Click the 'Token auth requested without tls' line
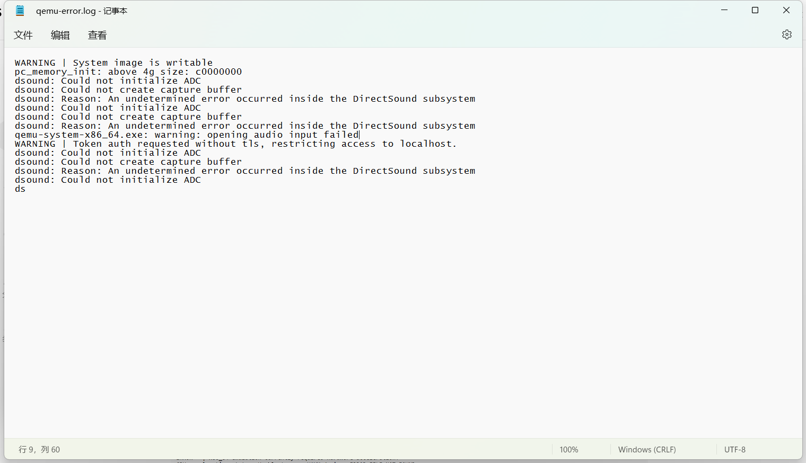Screen dimensions: 806x463 click(x=235, y=144)
